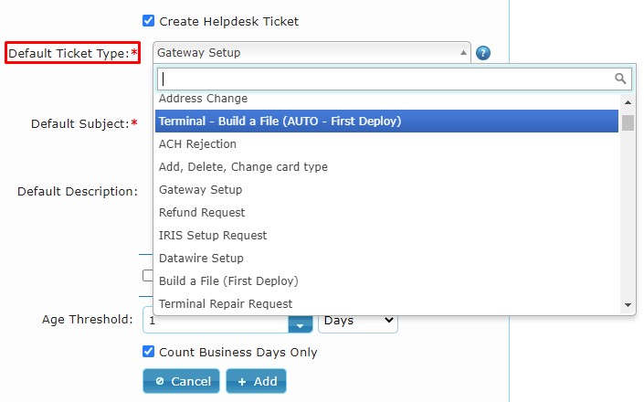Click the Add button
Screen dimensions: 644x402
[x=256, y=381]
